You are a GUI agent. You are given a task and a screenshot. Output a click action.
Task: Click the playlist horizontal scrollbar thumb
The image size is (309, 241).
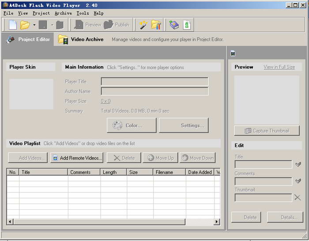[99, 222]
